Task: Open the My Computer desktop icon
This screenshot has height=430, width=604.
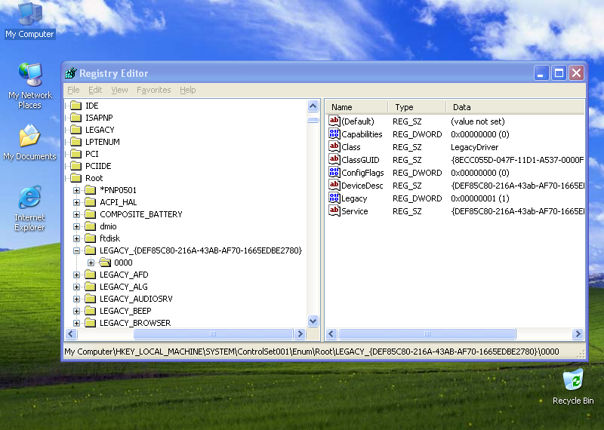Action: pyautogui.click(x=29, y=20)
